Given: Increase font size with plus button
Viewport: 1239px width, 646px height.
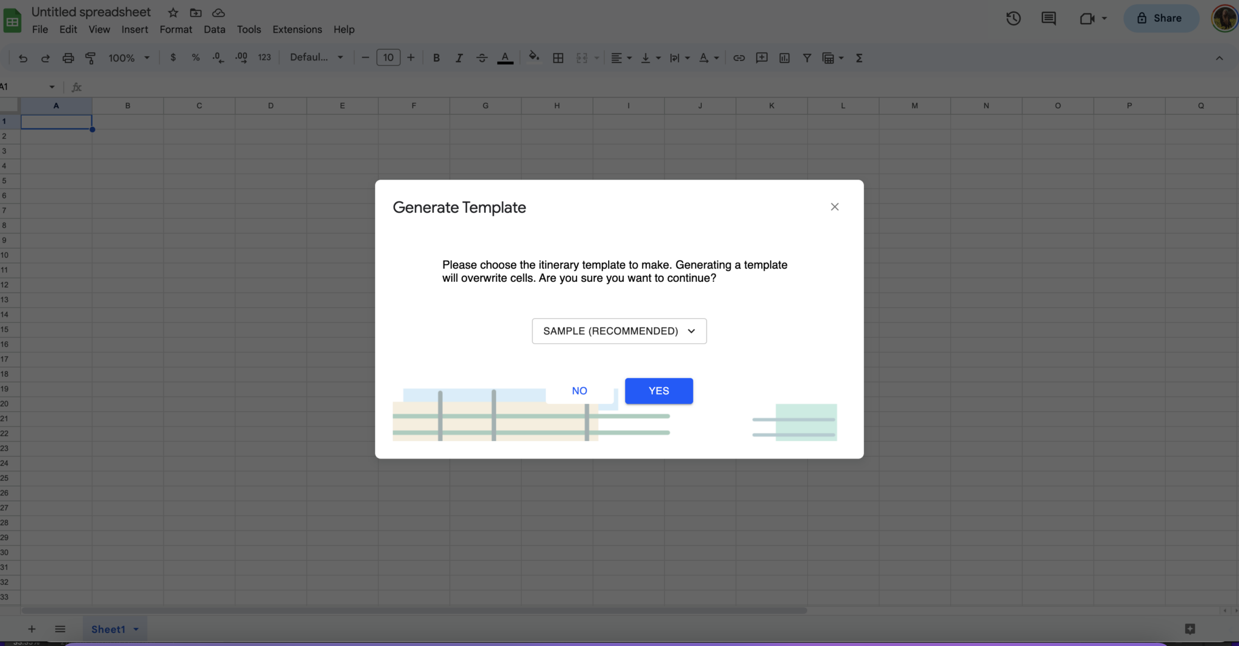Looking at the screenshot, I should pos(411,57).
